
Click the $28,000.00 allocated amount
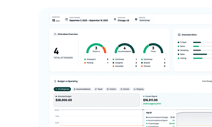point(64,100)
